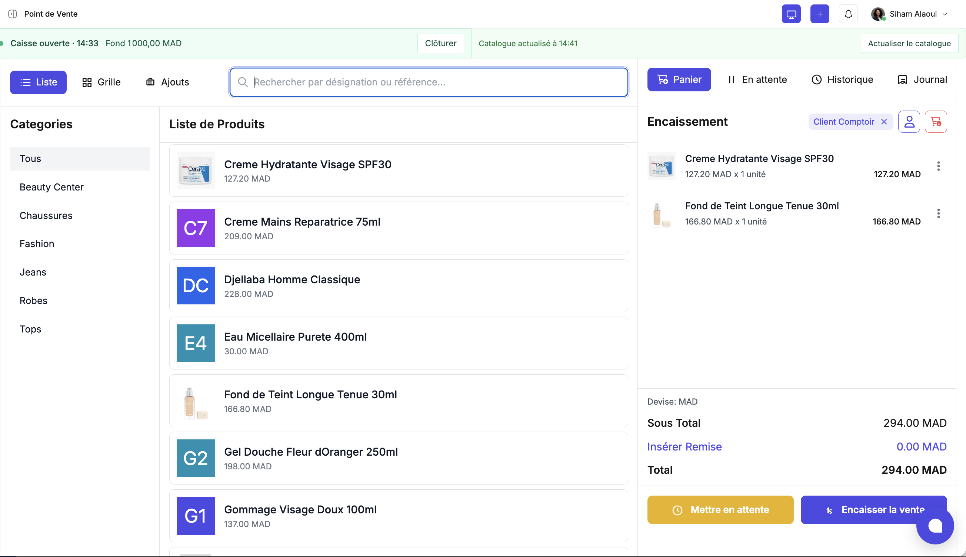Select the Panier tab
Screen dimensions: 966x557
679,80
